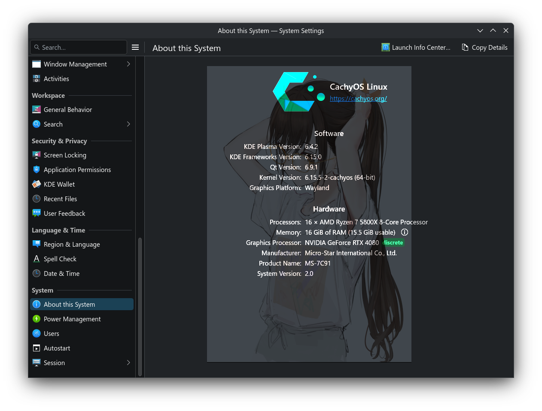This screenshot has width=542, height=411.
Task: Click the About this System info icon
Action: click(37, 304)
